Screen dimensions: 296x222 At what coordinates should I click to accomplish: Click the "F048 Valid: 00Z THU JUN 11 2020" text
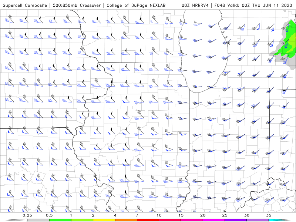click(253, 6)
